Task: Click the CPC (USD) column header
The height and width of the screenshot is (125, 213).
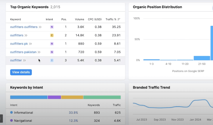Action: 95,19
